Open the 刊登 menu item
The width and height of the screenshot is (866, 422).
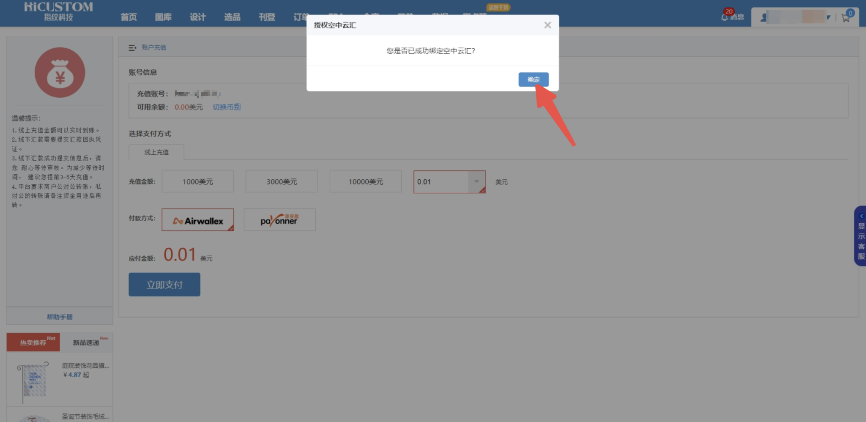tap(267, 17)
